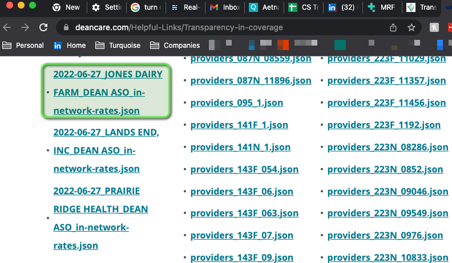Bookmark this page with the star icon

[411, 27]
